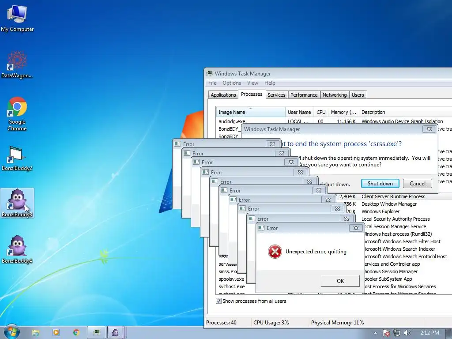Select the DataWagon desktop shortcut

(17, 64)
